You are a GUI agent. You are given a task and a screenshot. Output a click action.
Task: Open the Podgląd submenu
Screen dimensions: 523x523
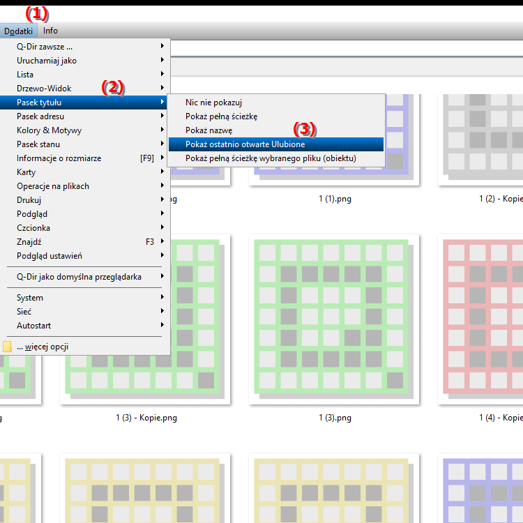[x=85, y=214]
